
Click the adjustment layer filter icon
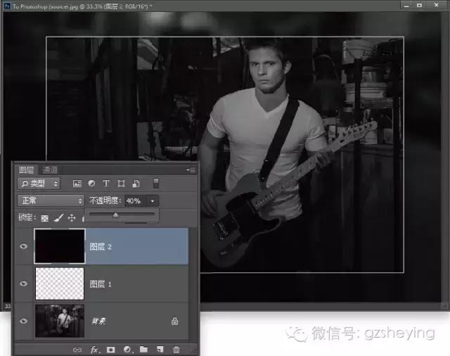pyautogui.click(x=91, y=184)
